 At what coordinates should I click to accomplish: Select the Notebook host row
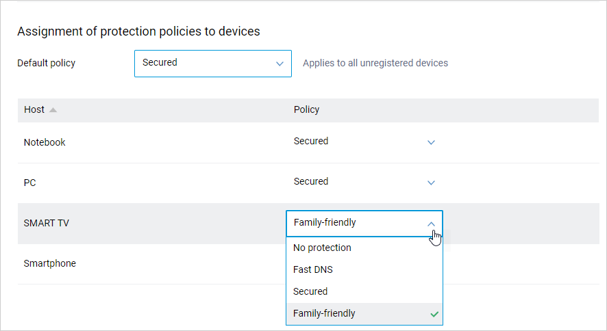(45, 142)
